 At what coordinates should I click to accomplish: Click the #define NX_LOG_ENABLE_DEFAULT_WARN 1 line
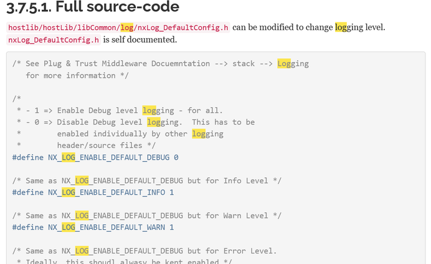[x=93, y=227]
